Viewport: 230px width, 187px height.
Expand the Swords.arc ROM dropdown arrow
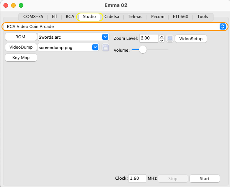coord(105,37)
